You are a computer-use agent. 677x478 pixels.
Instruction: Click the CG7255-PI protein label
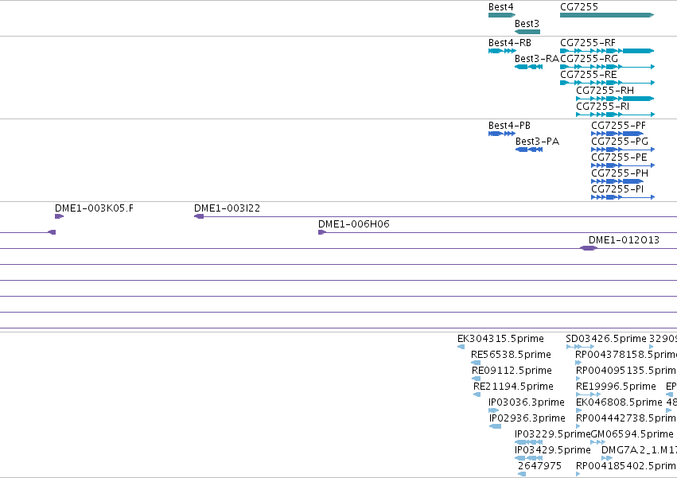click(617, 189)
